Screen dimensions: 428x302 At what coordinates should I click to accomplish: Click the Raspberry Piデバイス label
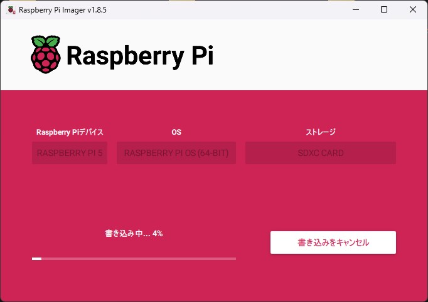(70, 132)
